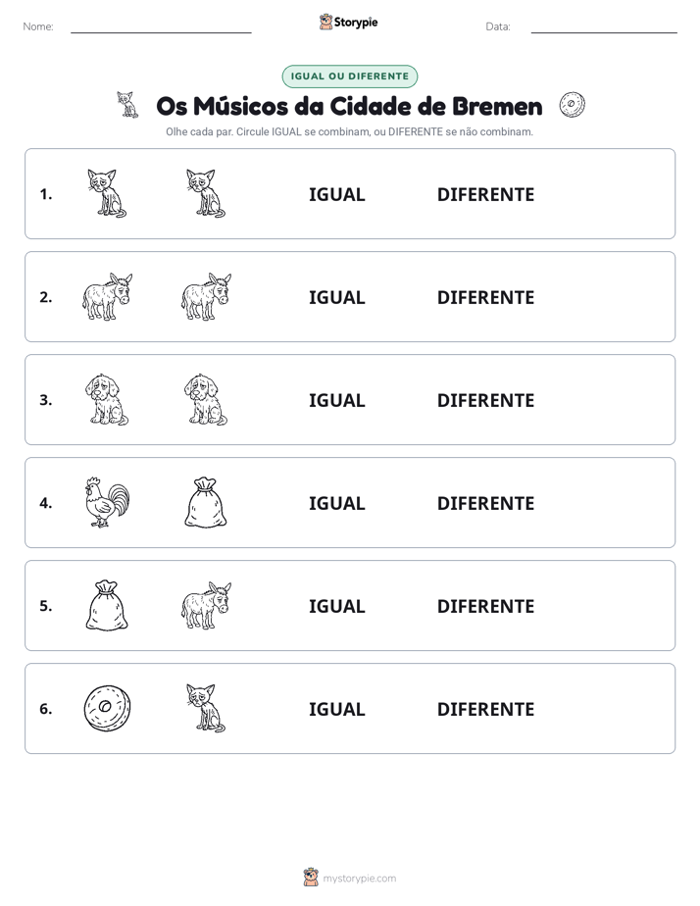Select IGUAL for pair 1

336,195
